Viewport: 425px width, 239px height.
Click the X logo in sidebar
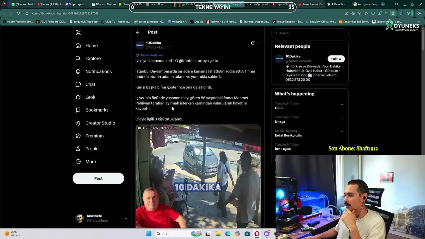(78, 33)
